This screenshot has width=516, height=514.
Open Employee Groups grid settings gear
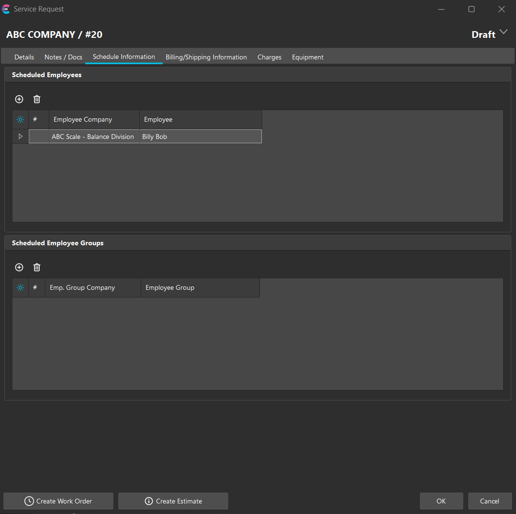tap(20, 288)
